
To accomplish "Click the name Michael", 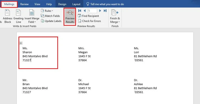I will click(84, 84).
